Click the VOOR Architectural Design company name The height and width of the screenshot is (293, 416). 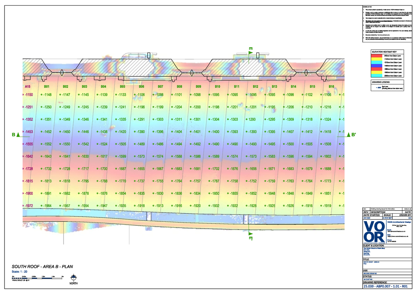[x=399, y=222]
